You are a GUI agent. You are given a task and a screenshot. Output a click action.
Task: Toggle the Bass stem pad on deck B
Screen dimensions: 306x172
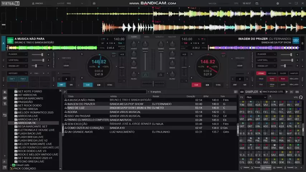point(283,79)
